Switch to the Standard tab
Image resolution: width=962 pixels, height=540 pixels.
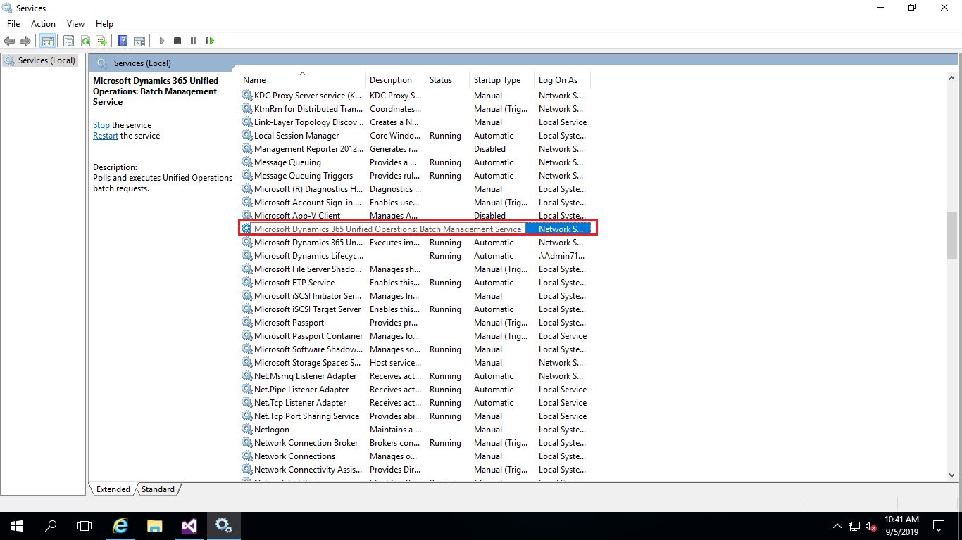158,489
